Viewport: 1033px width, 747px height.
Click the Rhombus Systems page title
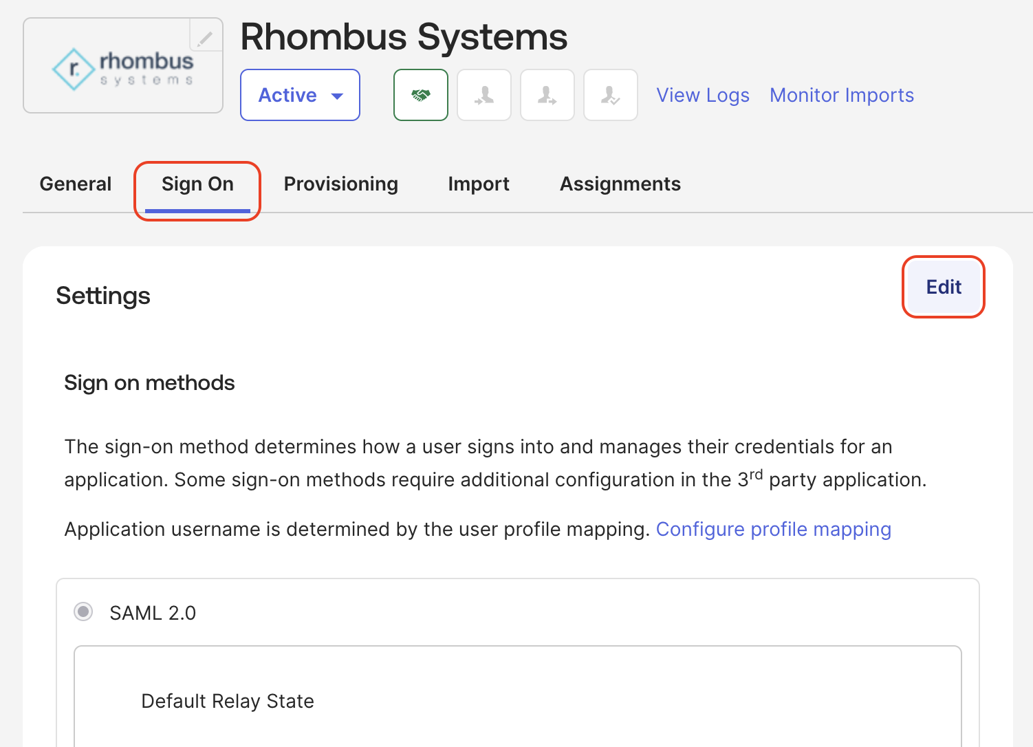pyautogui.click(x=404, y=36)
